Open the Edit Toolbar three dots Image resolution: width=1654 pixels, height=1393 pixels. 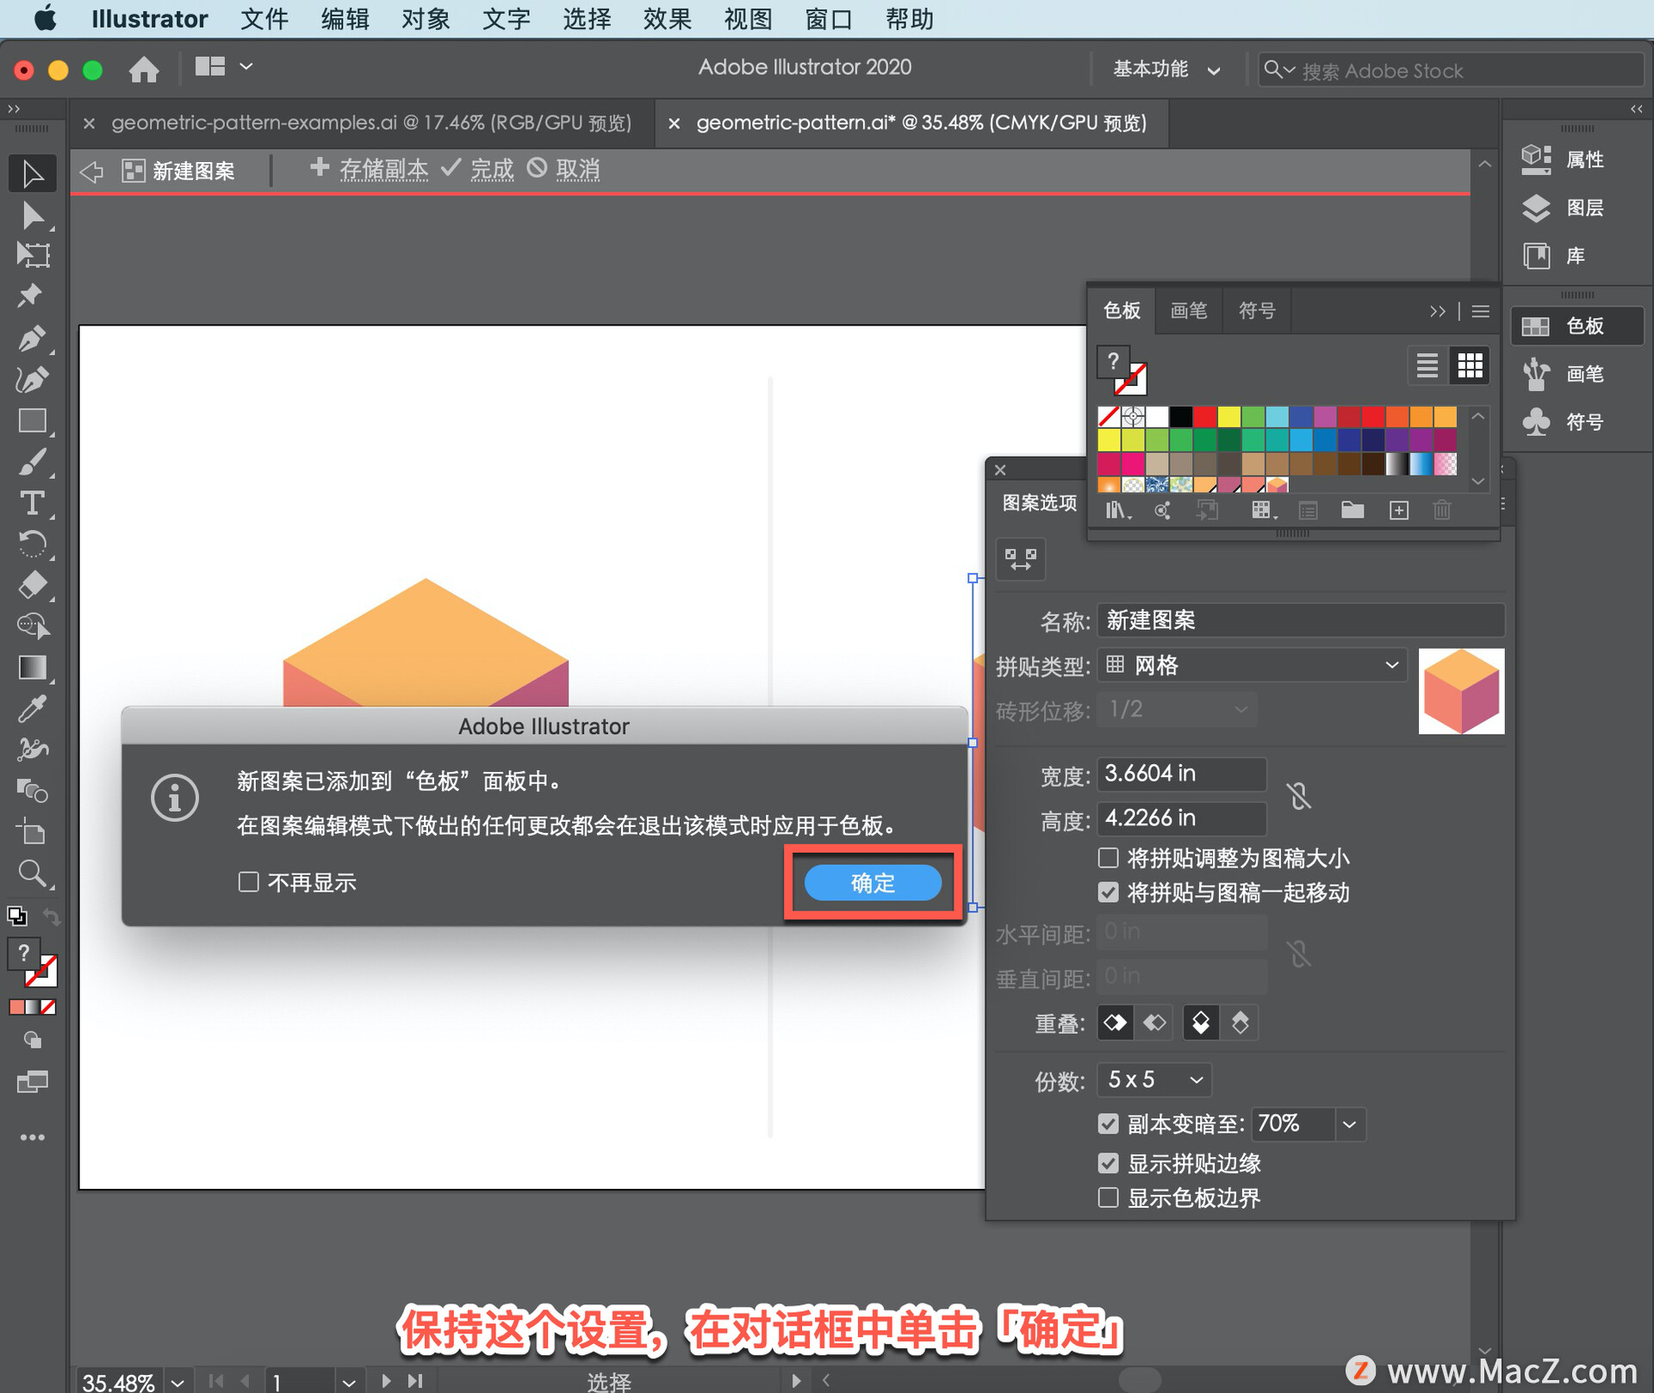click(33, 1137)
